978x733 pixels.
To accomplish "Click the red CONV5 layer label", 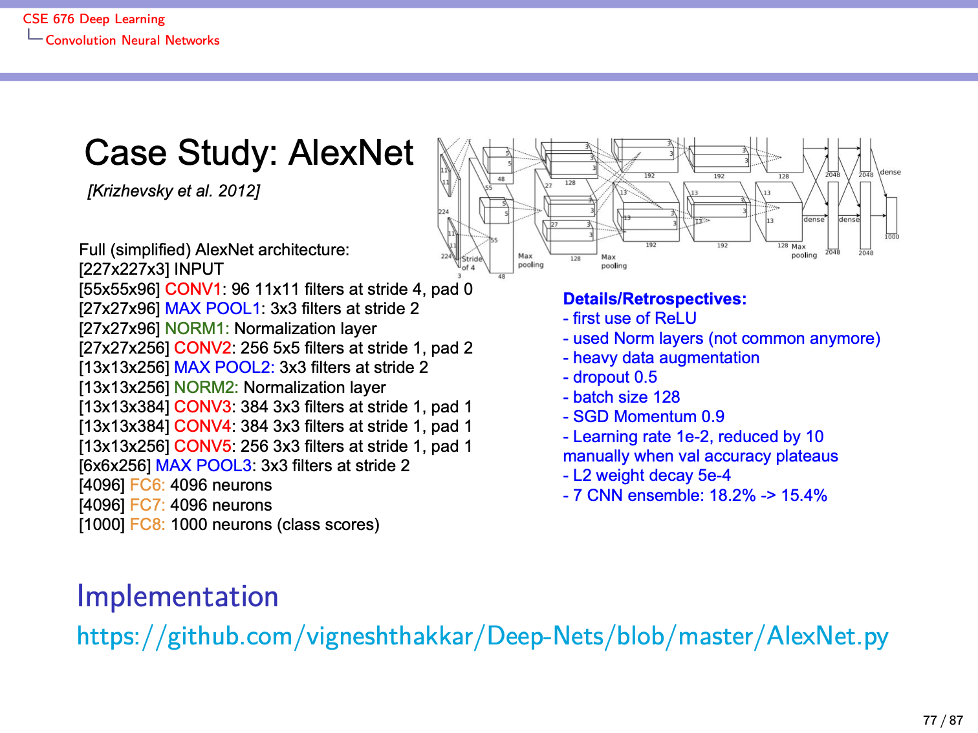I will [202, 446].
